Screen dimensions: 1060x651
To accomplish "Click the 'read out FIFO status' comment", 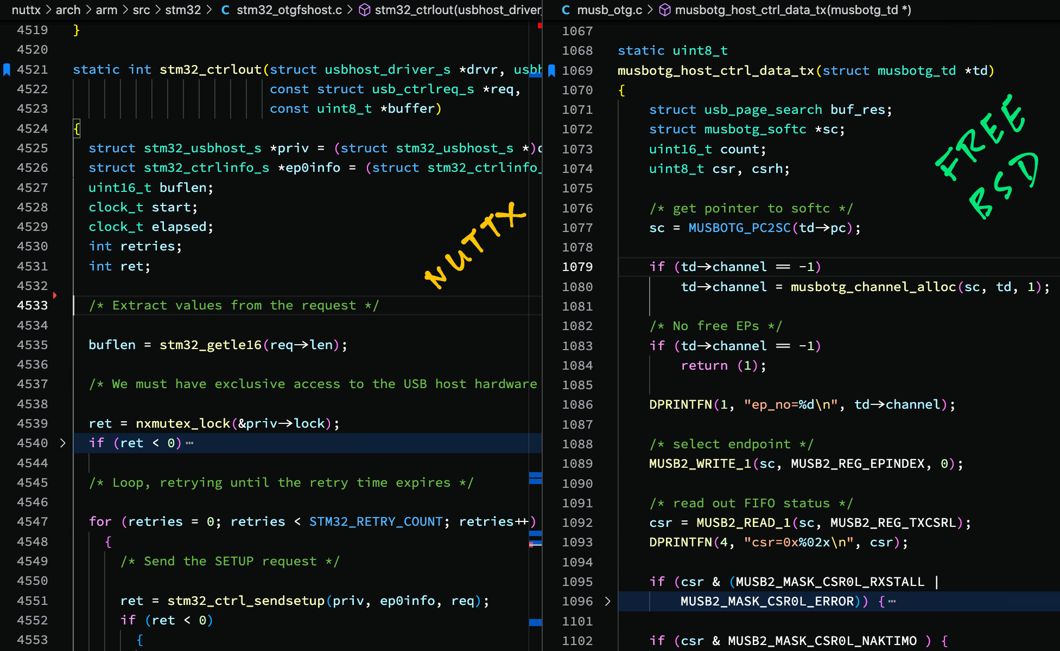I will (x=751, y=503).
